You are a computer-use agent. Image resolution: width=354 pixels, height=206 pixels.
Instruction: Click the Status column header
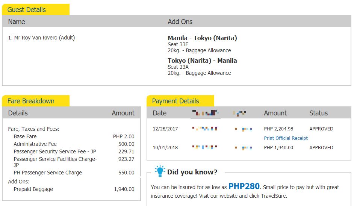318,113
